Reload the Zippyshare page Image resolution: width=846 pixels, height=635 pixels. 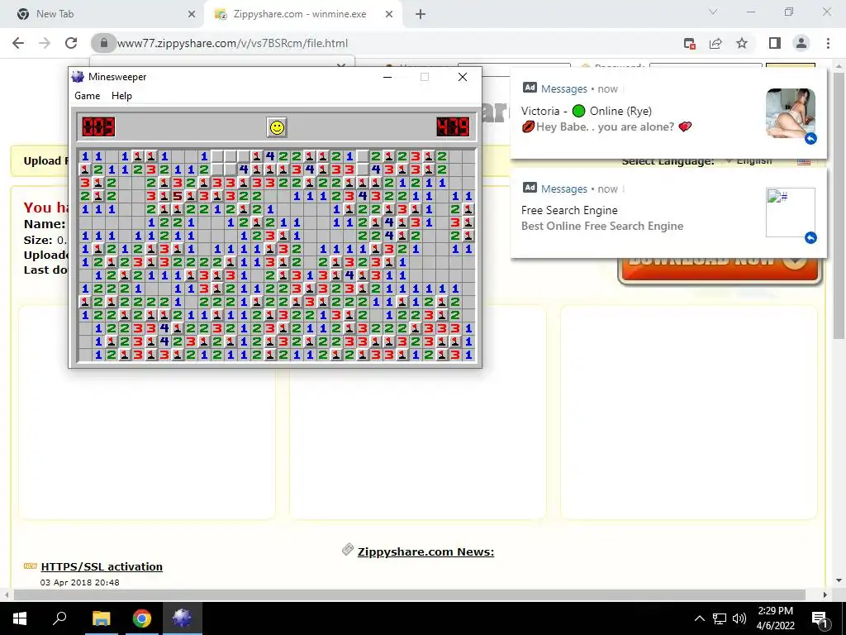[x=71, y=43]
